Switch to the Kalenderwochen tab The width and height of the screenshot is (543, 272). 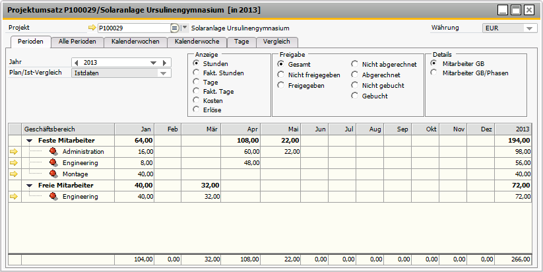pos(135,42)
